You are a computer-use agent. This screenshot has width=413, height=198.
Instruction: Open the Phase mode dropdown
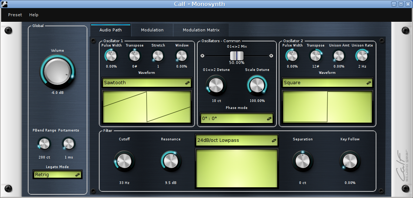(x=237, y=118)
